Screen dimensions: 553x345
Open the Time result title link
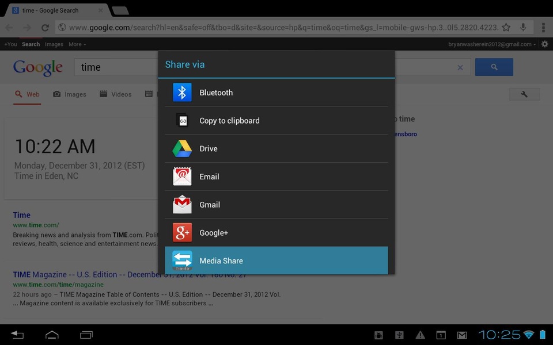point(21,215)
